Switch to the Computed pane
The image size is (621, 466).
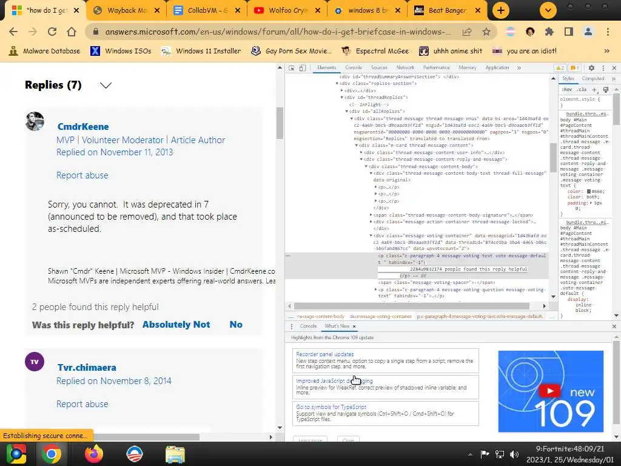(x=593, y=78)
